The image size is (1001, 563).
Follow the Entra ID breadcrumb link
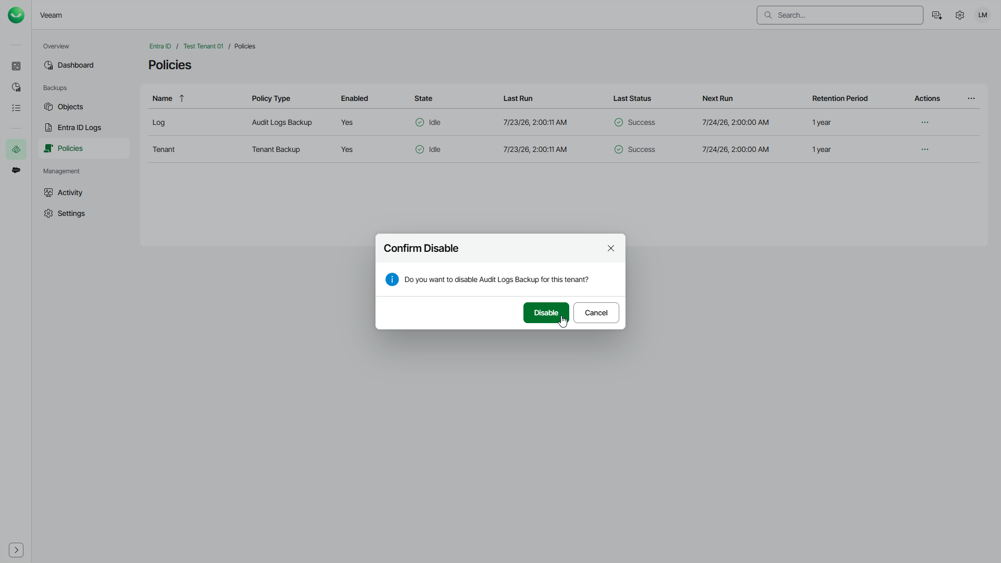click(x=160, y=46)
